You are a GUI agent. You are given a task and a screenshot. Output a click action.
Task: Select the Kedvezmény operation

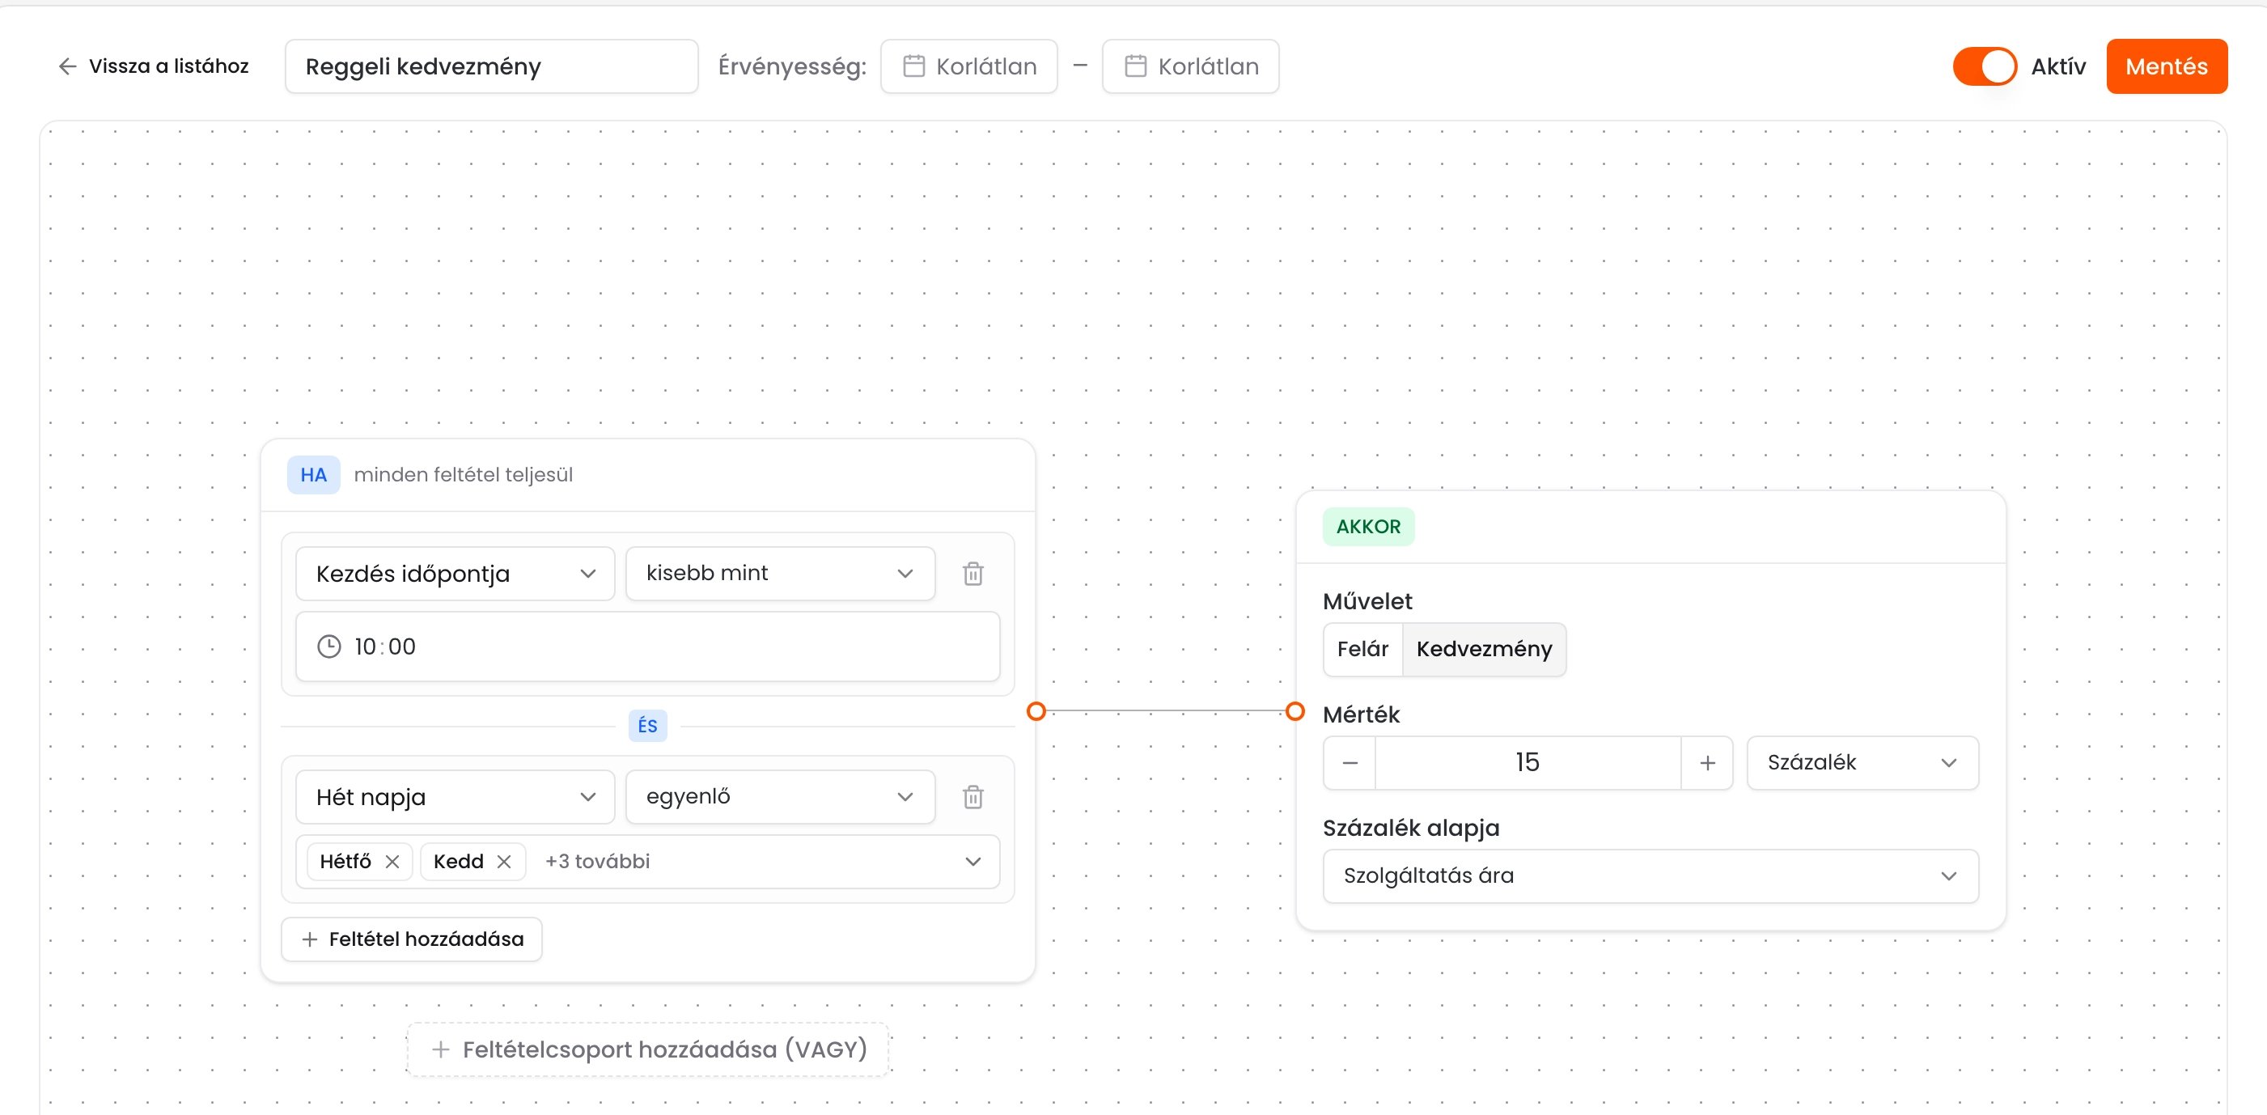[x=1484, y=650]
